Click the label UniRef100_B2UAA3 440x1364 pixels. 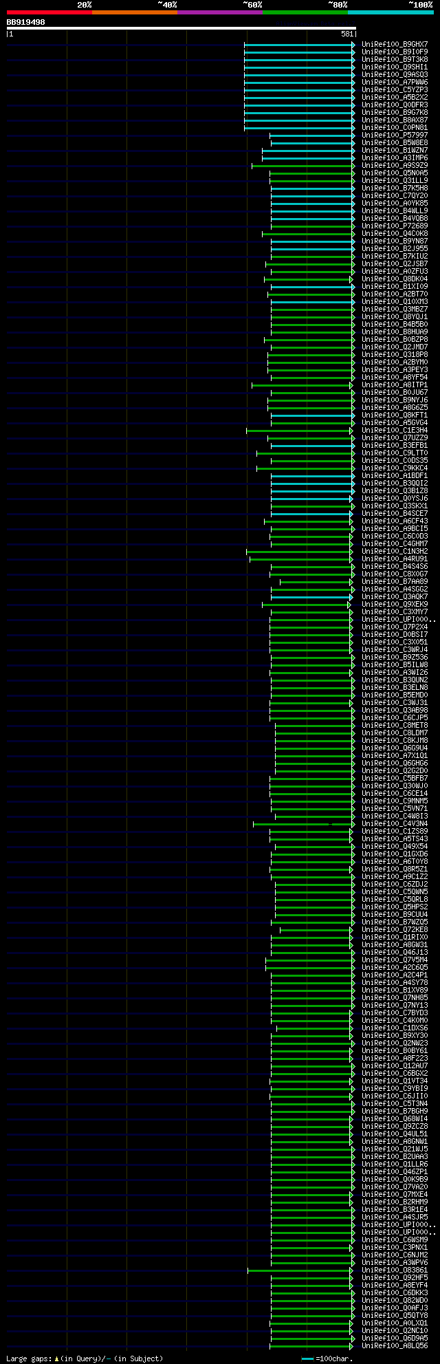[x=395, y=1156]
